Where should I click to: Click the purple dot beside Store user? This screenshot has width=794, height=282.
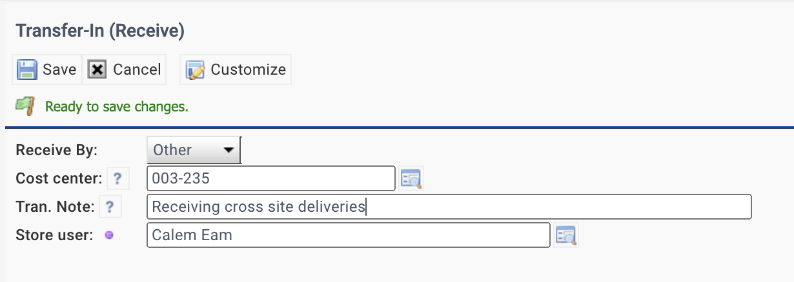click(x=109, y=235)
